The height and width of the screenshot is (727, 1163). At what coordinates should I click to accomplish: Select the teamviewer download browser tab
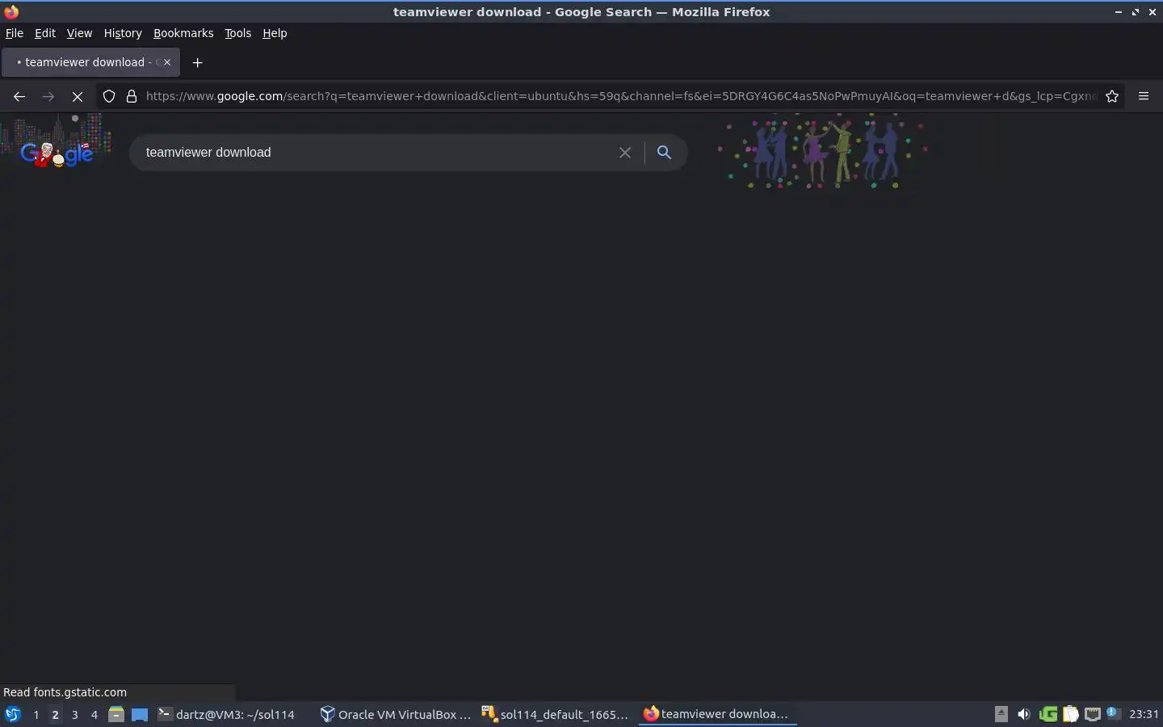pyautogui.click(x=90, y=62)
